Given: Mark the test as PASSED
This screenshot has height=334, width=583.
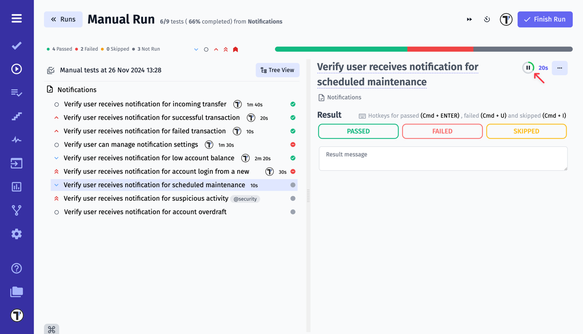Looking at the screenshot, I should 358,131.
